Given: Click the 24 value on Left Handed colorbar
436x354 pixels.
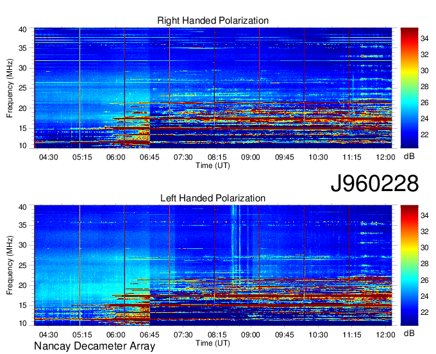Looking at the screenshot, I should (424, 296).
